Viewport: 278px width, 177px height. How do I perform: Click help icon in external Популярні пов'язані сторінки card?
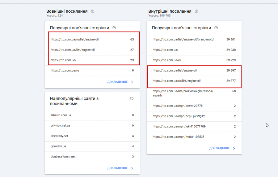114,28
